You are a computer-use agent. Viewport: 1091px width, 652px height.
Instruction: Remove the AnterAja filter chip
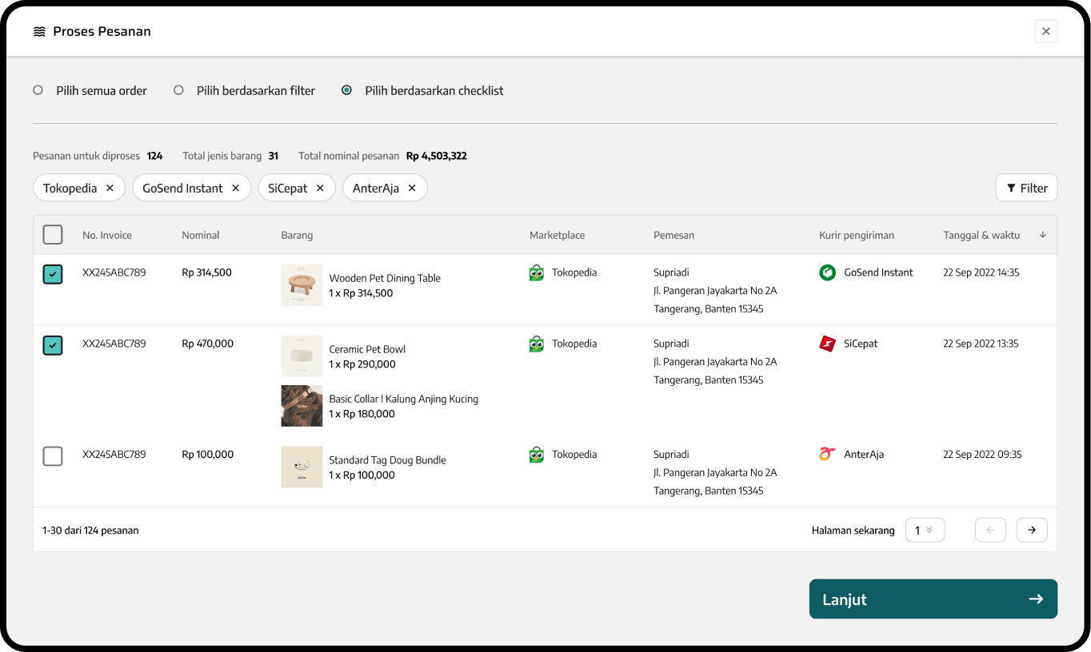[x=412, y=189]
